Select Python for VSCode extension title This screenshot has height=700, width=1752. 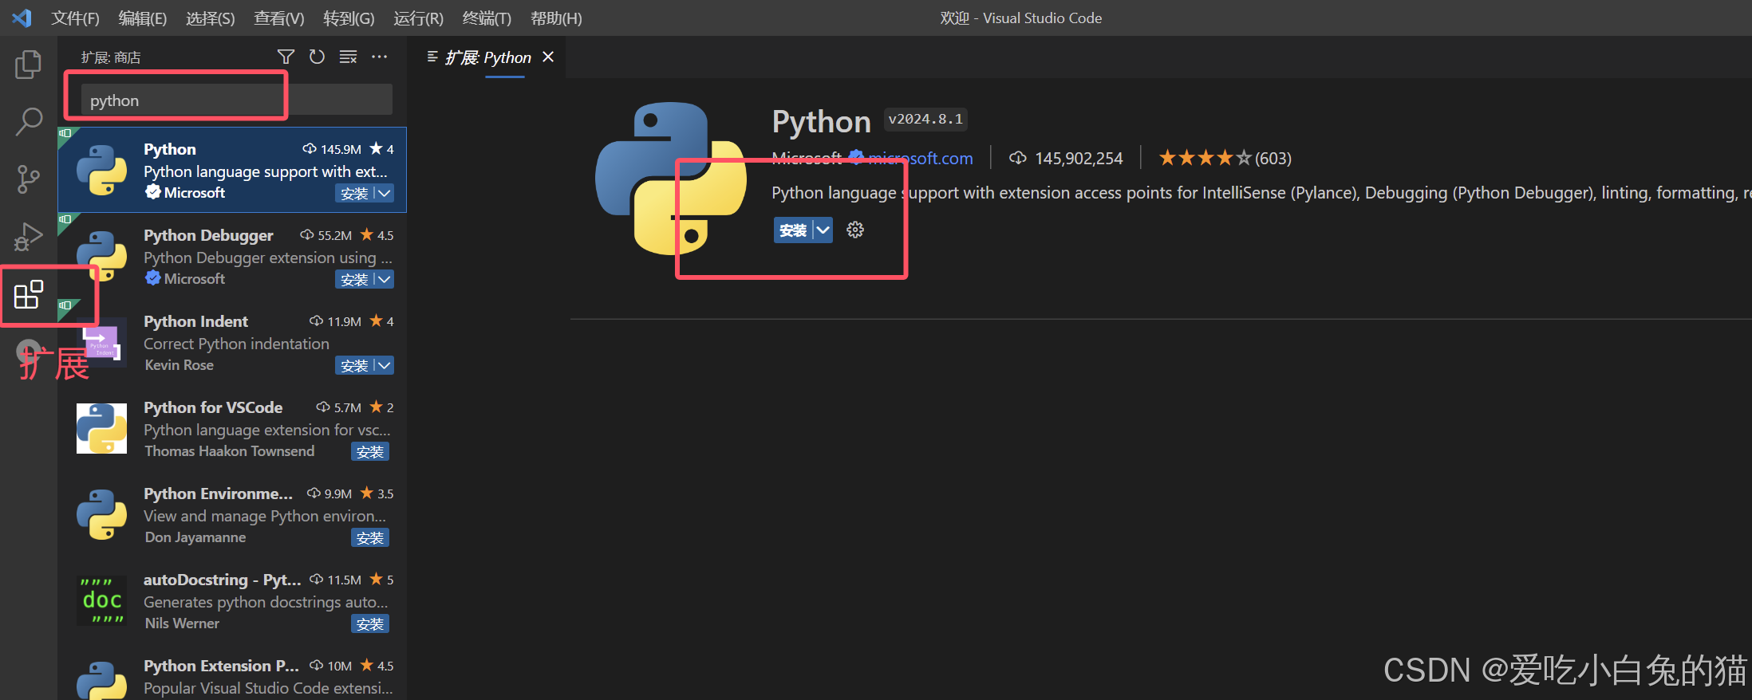(213, 407)
